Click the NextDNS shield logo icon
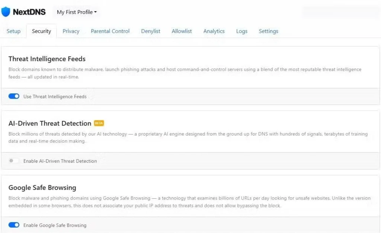 pyautogui.click(x=6, y=12)
